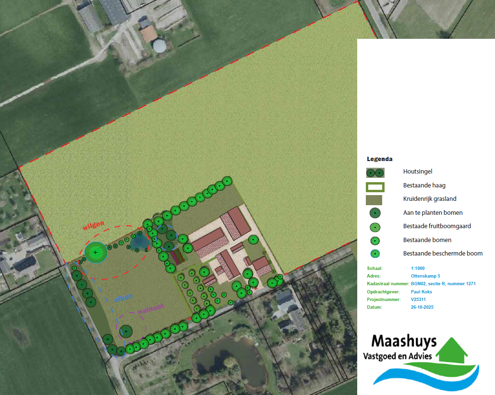Click the 'Maashuys' logo wordmark
The image size is (495, 395).
404,341
